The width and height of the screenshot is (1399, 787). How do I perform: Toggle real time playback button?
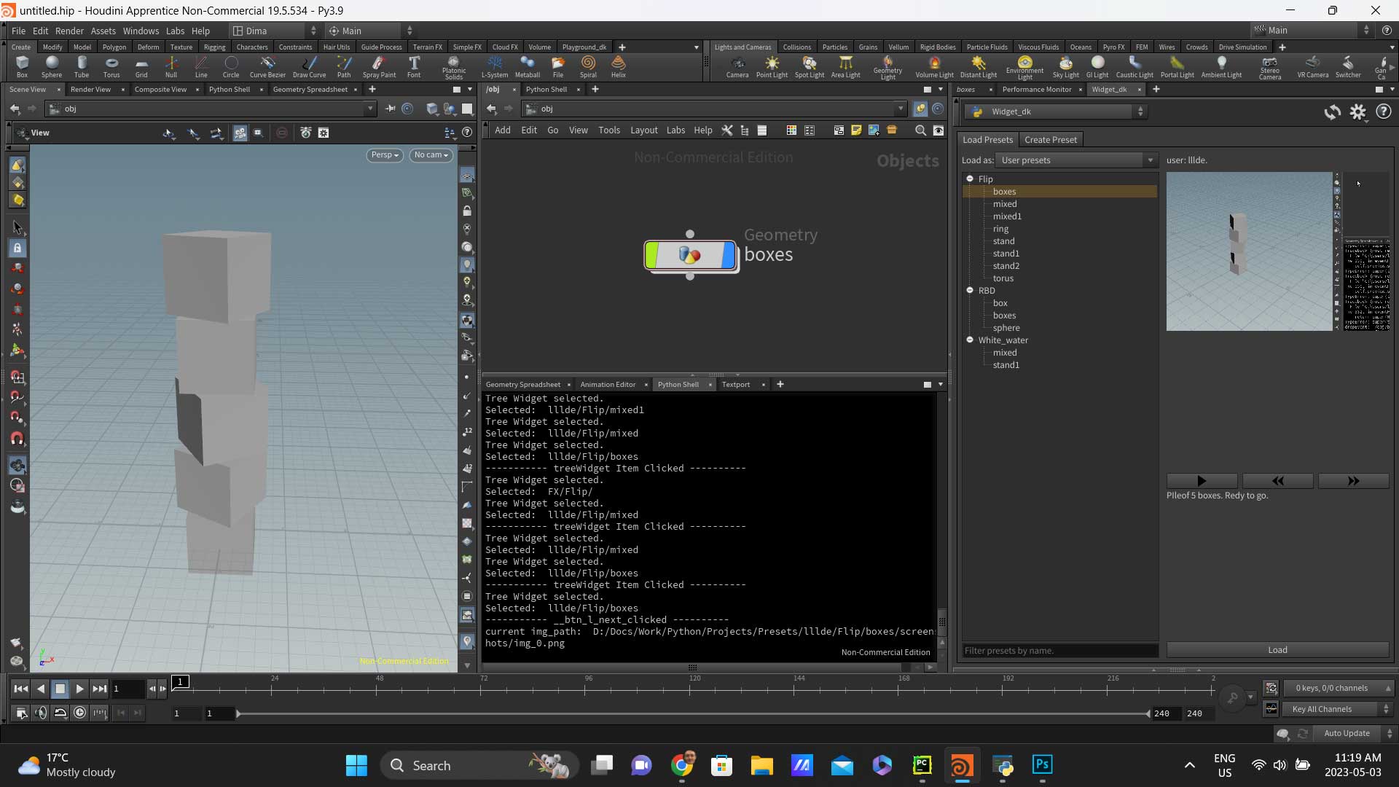(79, 713)
